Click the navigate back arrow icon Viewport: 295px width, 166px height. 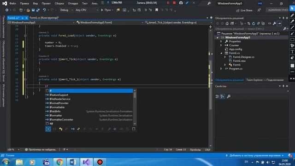tap(7, 10)
